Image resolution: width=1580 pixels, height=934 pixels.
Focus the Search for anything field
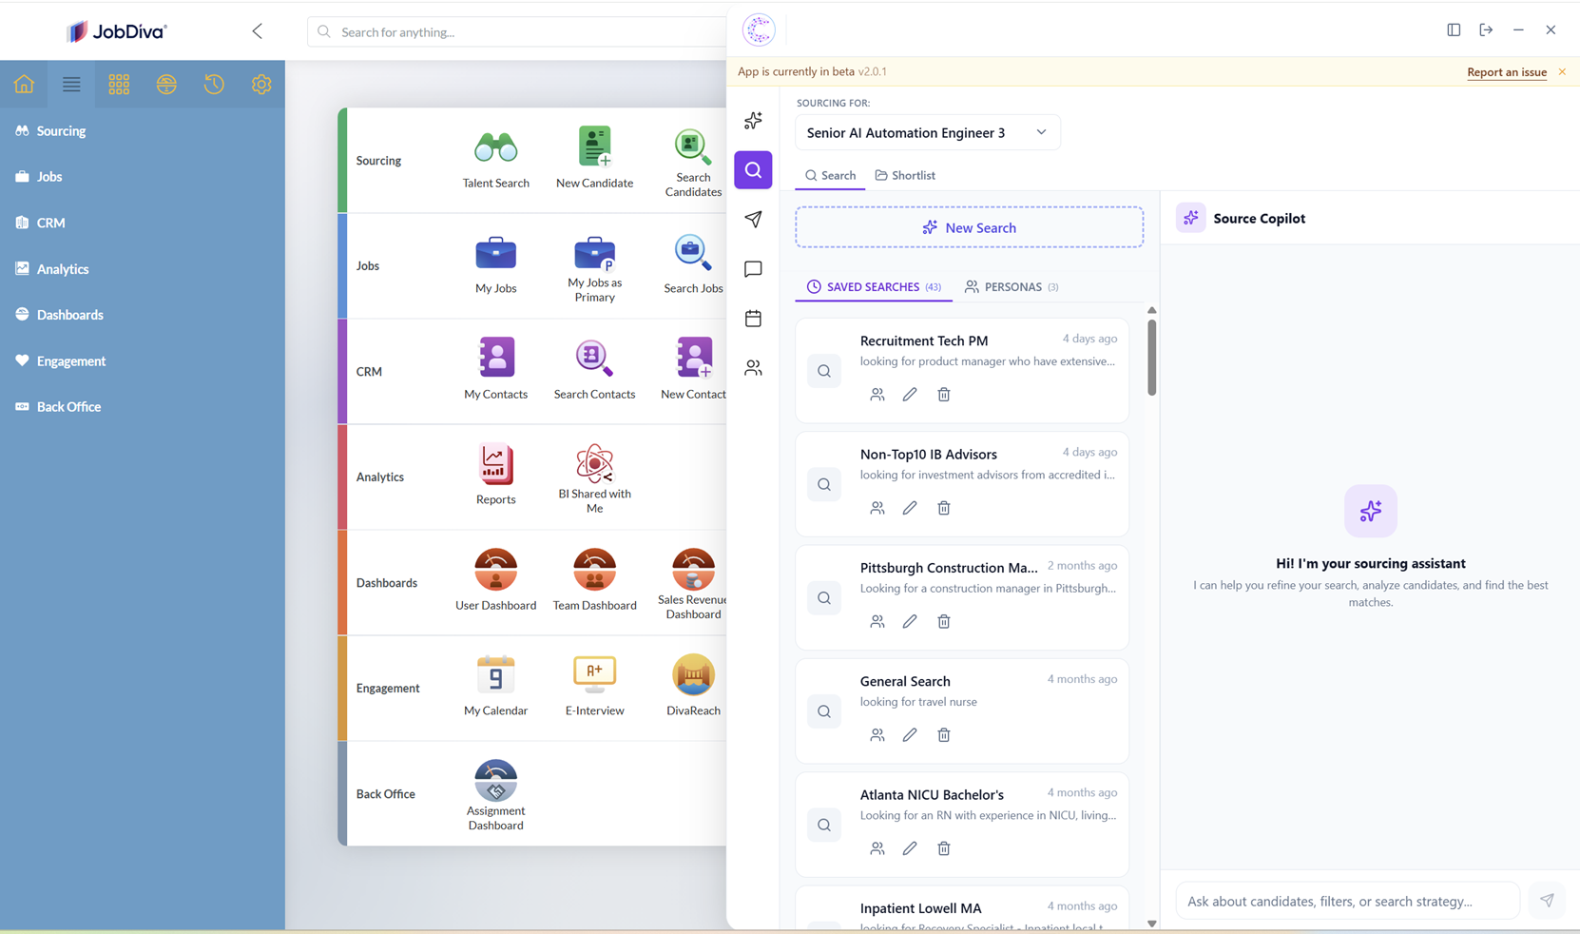[518, 31]
